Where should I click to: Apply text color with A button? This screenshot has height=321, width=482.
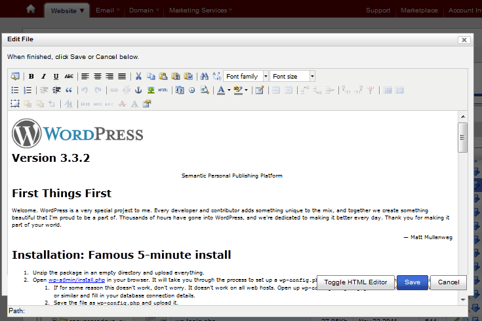[221, 90]
